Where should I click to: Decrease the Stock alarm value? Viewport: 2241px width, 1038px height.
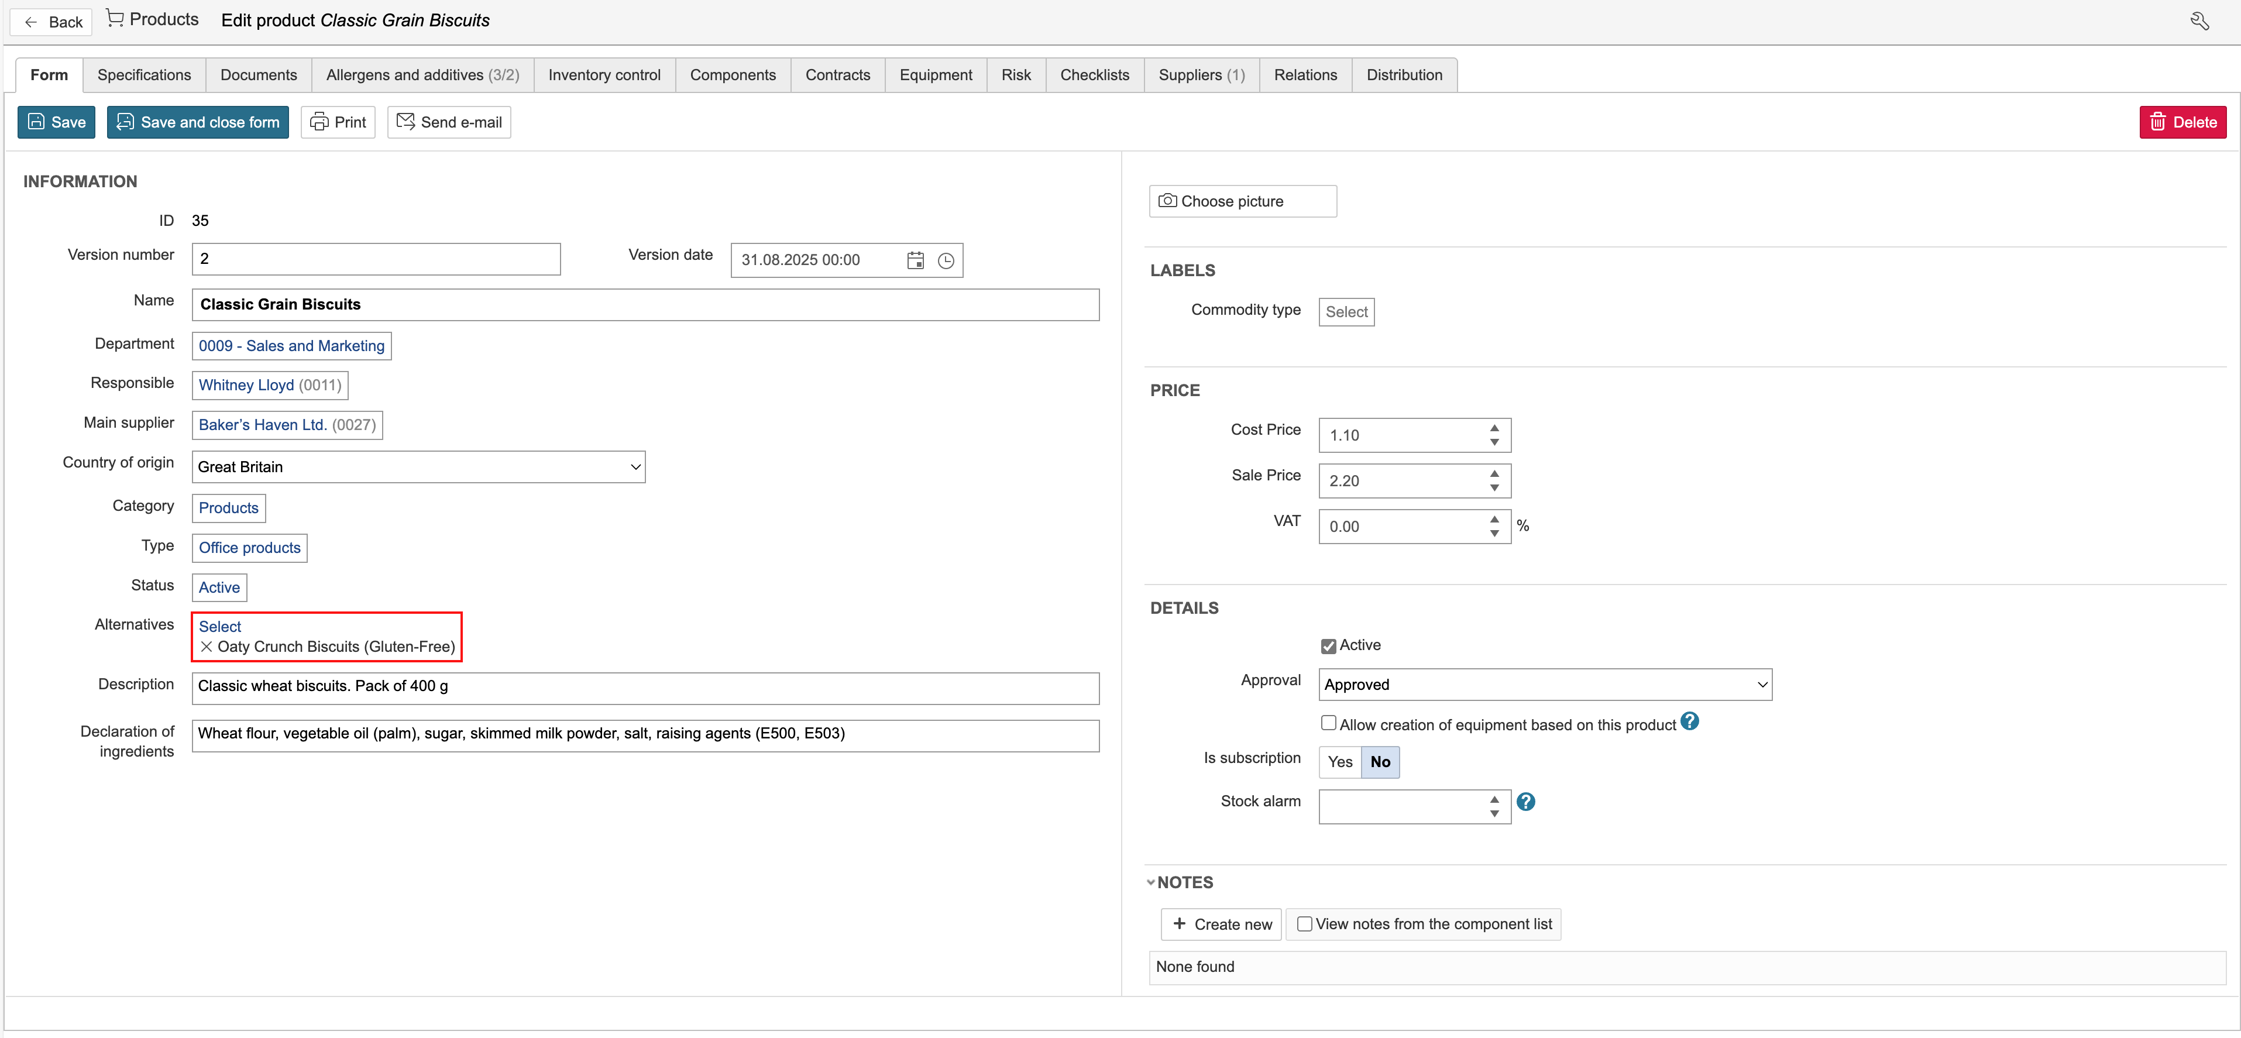point(1494,813)
